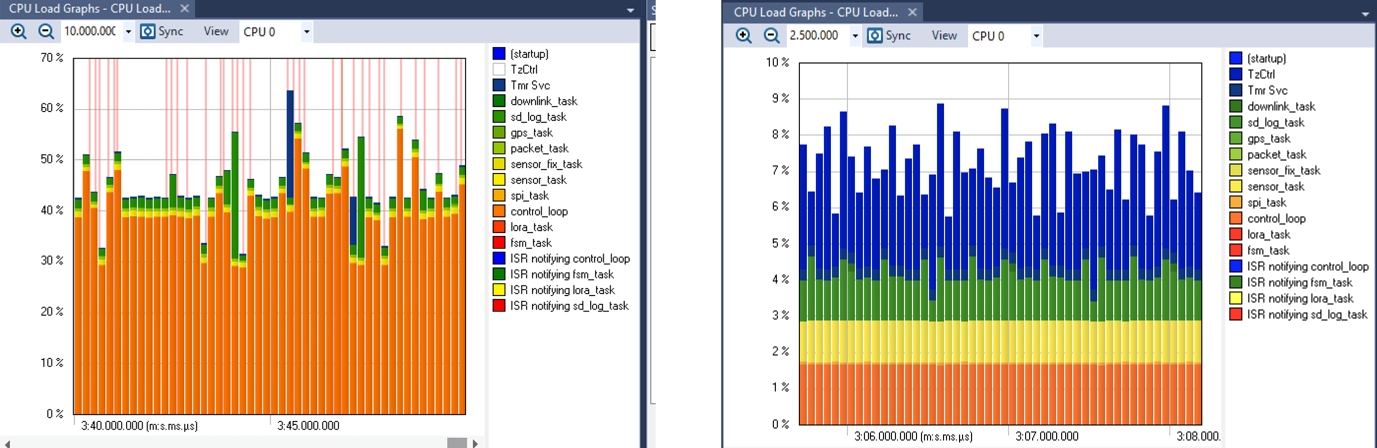
Task: Zoom out on the right CPU Load graph
Action: click(771, 35)
